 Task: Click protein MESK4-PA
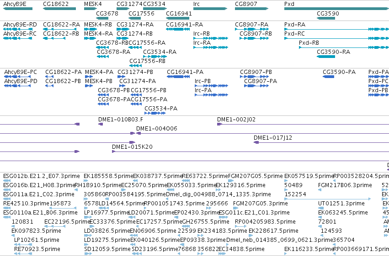pyautogui.click(x=99, y=72)
